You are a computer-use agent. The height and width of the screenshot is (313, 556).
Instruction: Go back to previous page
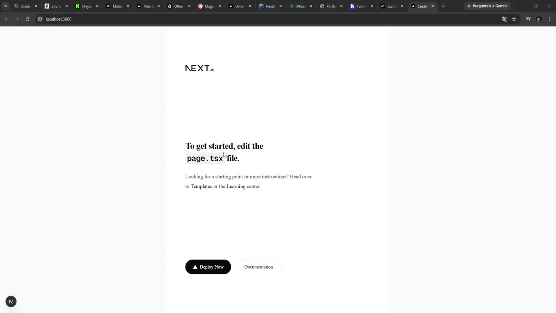(x=7, y=19)
